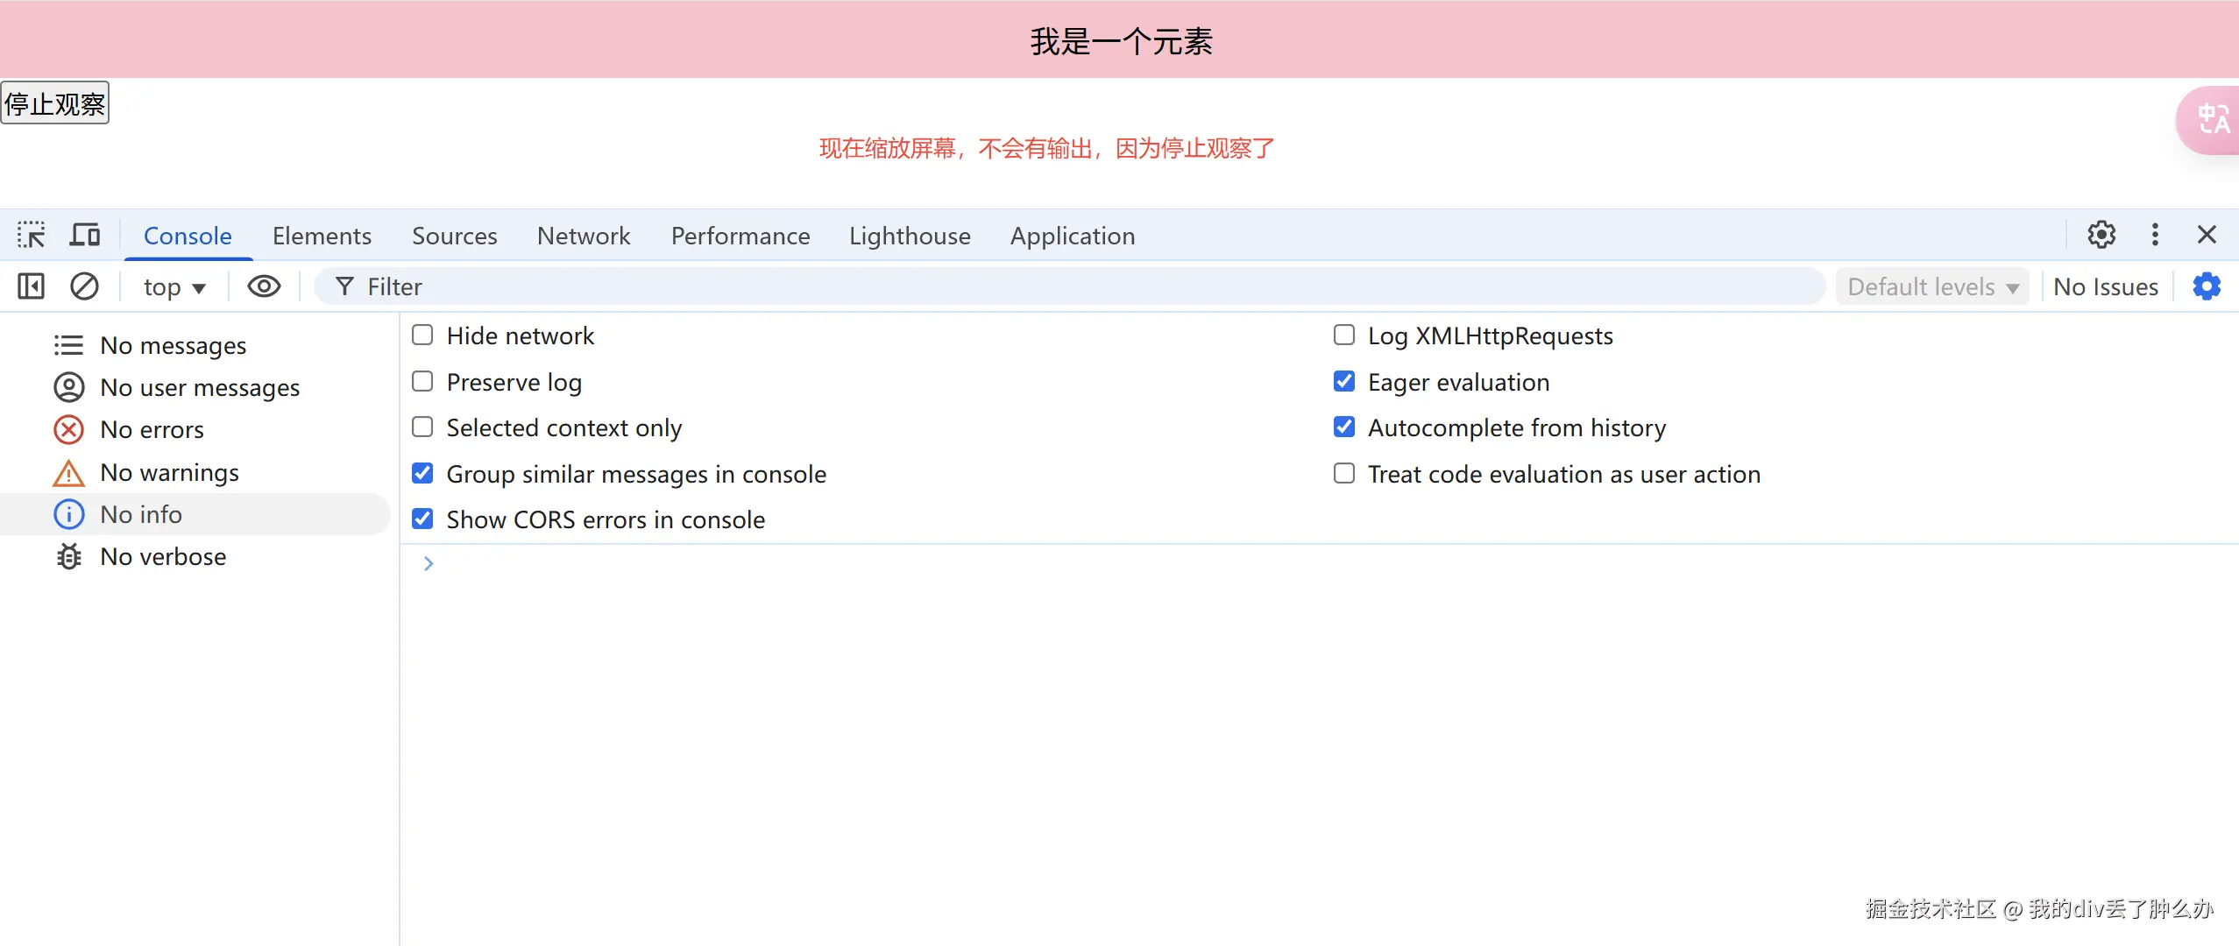Switch to the Elements tab
Image resolution: width=2239 pixels, height=946 pixels.
[322, 236]
